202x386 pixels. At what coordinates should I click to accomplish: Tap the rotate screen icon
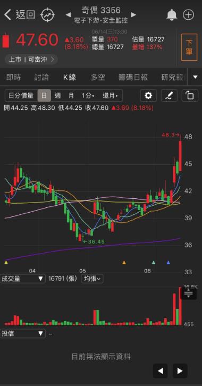click(x=190, y=95)
